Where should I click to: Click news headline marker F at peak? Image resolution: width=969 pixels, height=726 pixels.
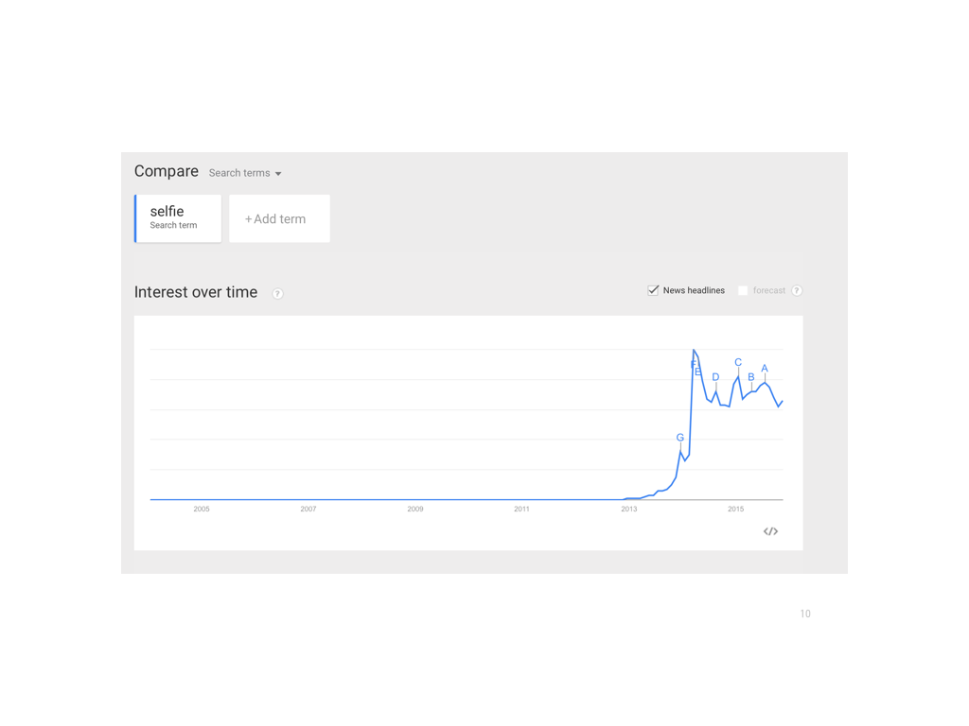coord(693,364)
